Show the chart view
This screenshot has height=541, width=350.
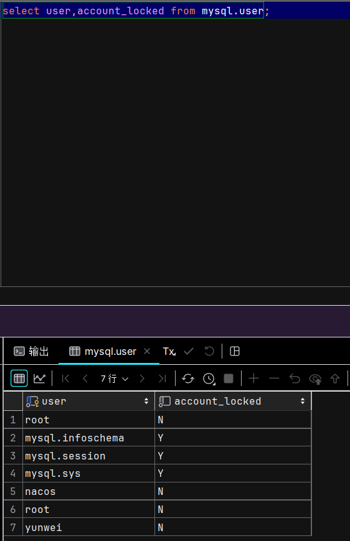[x=39, y=379]
